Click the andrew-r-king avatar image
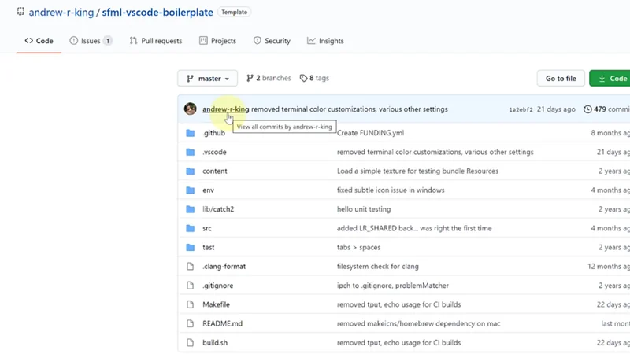The width and height of the screenshot is (630, 354). click(x=190, y=109)
